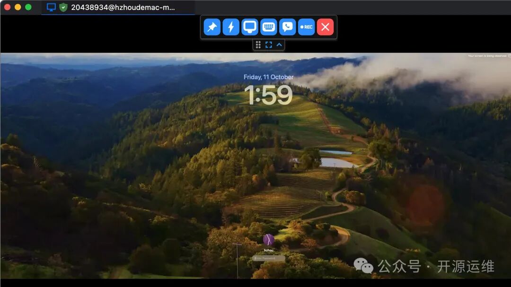Click the green shield icon in the title bar
This screenshot has height=287, width=511.
62,8
